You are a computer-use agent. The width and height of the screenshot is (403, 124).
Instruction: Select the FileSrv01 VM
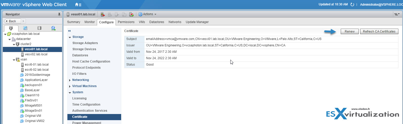[31, 100]
